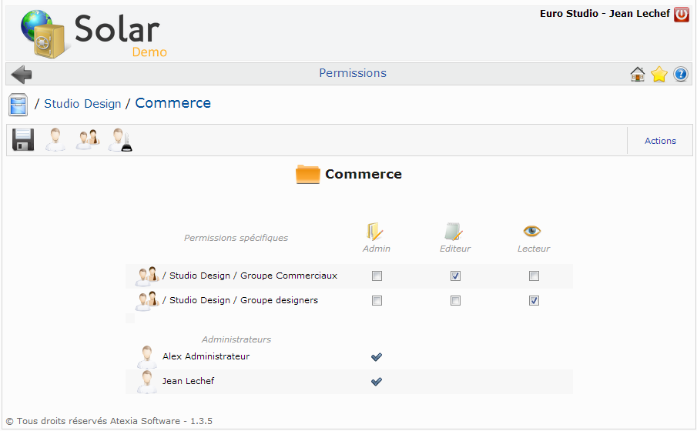The image size is (697, 431).
Task: Click the red logout power icon
Action: click(681, 14)
